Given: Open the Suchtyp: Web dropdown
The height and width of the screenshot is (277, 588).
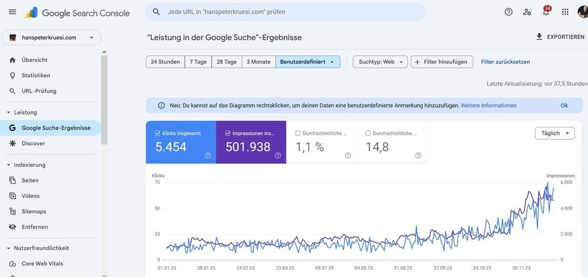Looking at the screenshot, I should pos(380,62).
